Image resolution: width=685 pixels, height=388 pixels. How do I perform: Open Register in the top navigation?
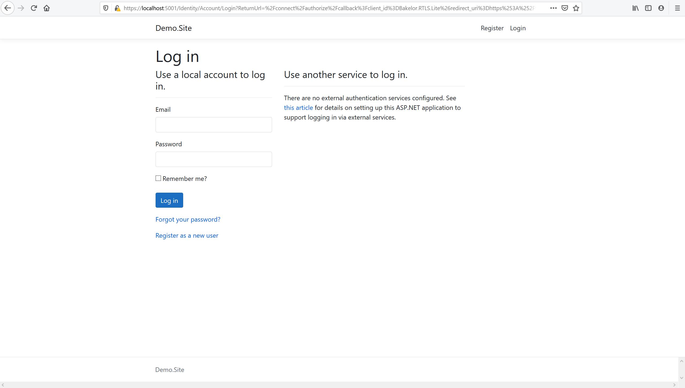[492, 28]
